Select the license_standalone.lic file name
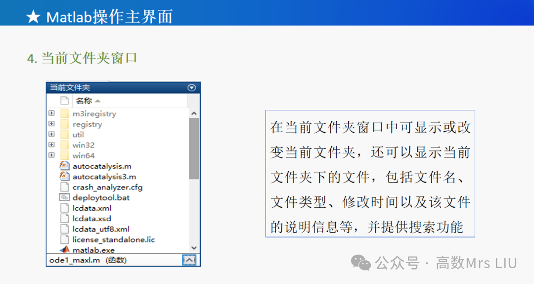Viewport: 534px width, 284px height. 113,239
